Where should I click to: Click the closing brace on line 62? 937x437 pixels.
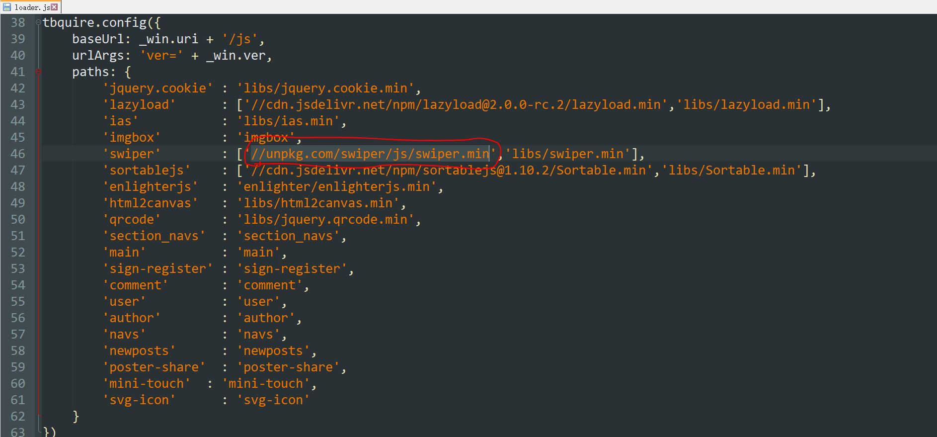pos(76,416)
